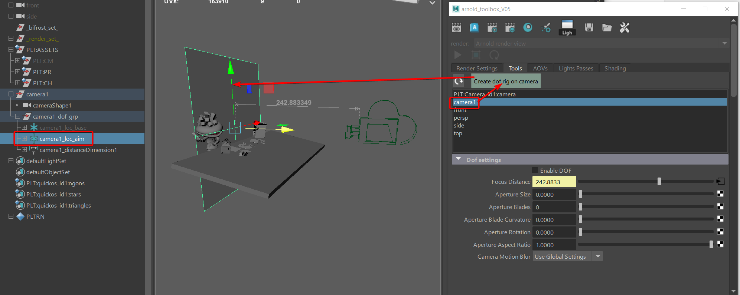Click the floppy disk save icon
This screenshot has height=295, width=740.
point(589,27)
